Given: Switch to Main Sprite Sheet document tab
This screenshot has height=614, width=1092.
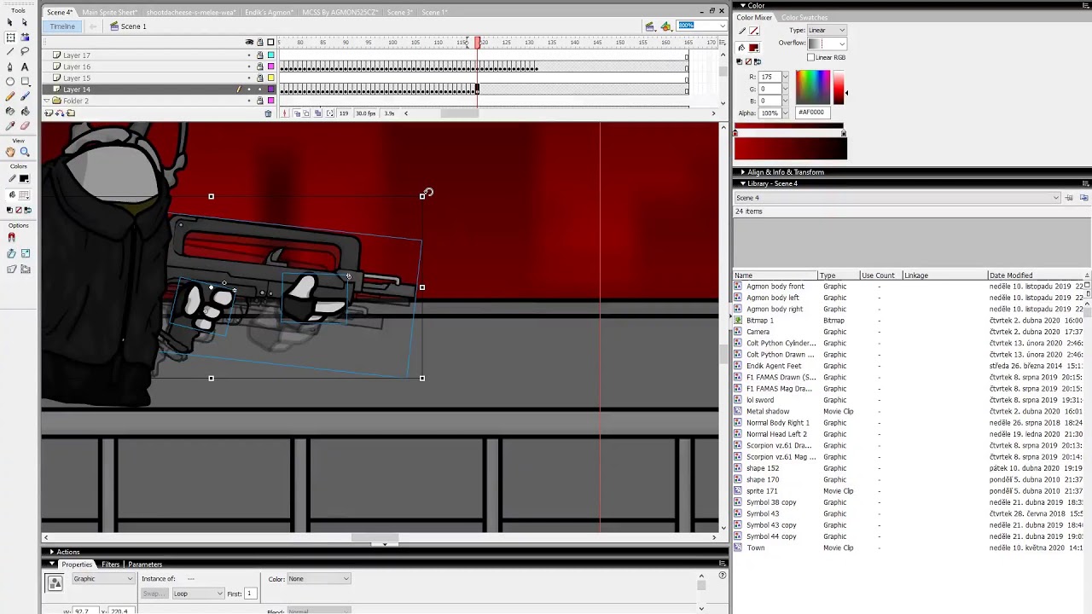Looking at the screenshot, I should (x=109, y=13).
